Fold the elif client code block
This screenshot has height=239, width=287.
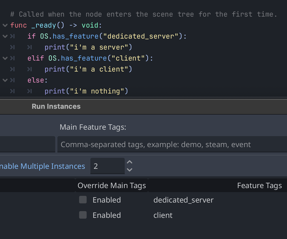tap(5, 58)
